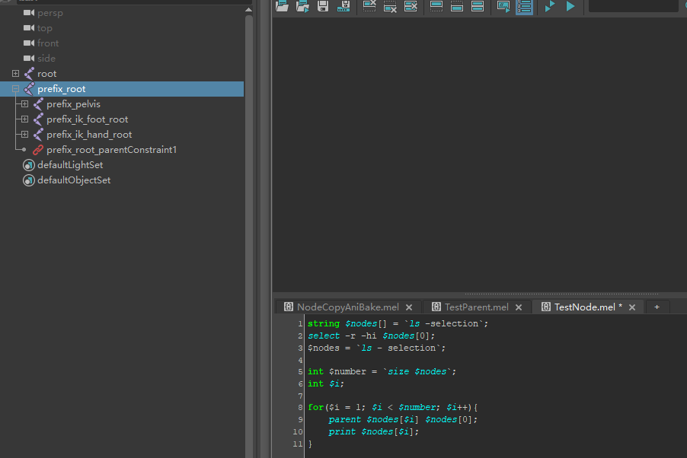The height and width of the screenshot is (458, 687).
Task: Click the joint icon beside prefix_ik_hand_root
Action: (x=39, y=135)
